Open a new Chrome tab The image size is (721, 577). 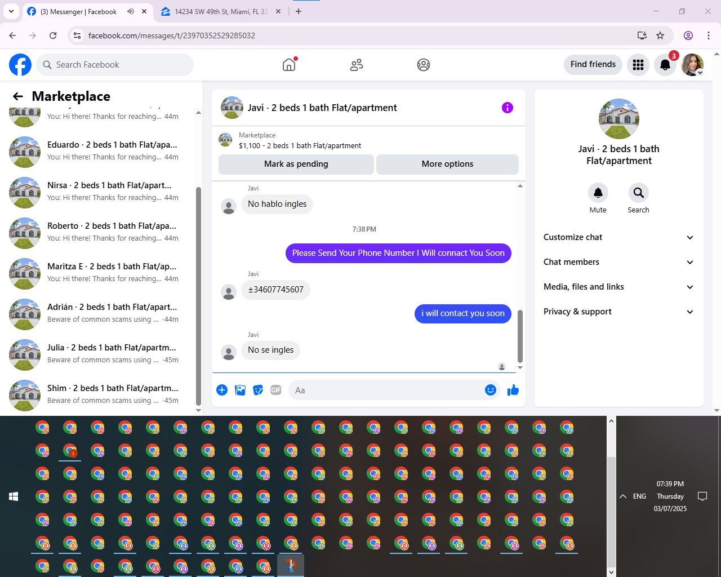299,11
